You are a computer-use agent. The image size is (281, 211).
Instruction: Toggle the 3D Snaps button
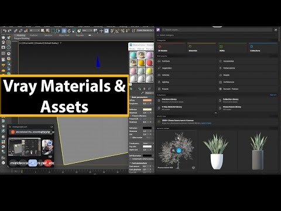112,30
